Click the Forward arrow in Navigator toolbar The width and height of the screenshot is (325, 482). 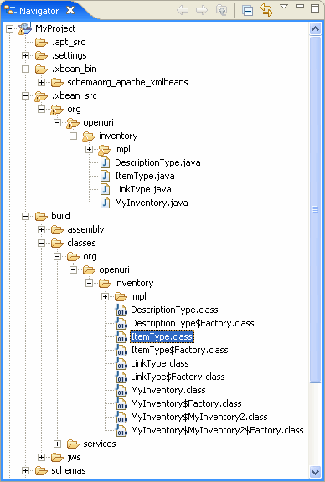click(202, 10)
